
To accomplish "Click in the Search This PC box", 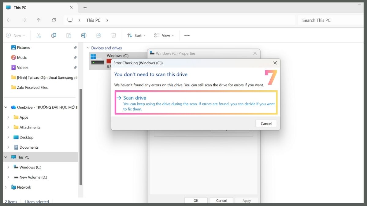I will click(x=330, y=20).
